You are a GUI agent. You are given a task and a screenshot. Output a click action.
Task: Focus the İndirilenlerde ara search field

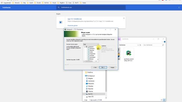point(91,7)
